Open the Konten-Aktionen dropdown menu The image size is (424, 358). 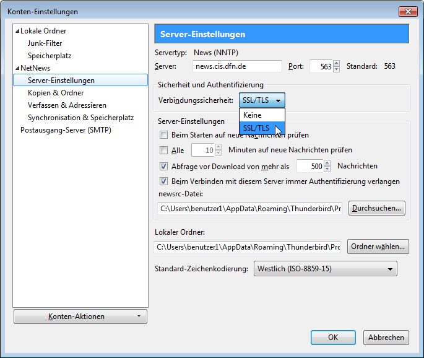[x=80, y=317]
